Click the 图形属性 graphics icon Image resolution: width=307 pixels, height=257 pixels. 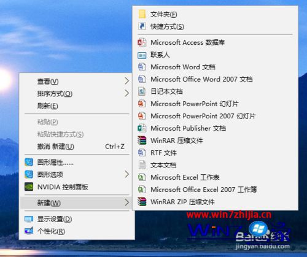(29, 163)
